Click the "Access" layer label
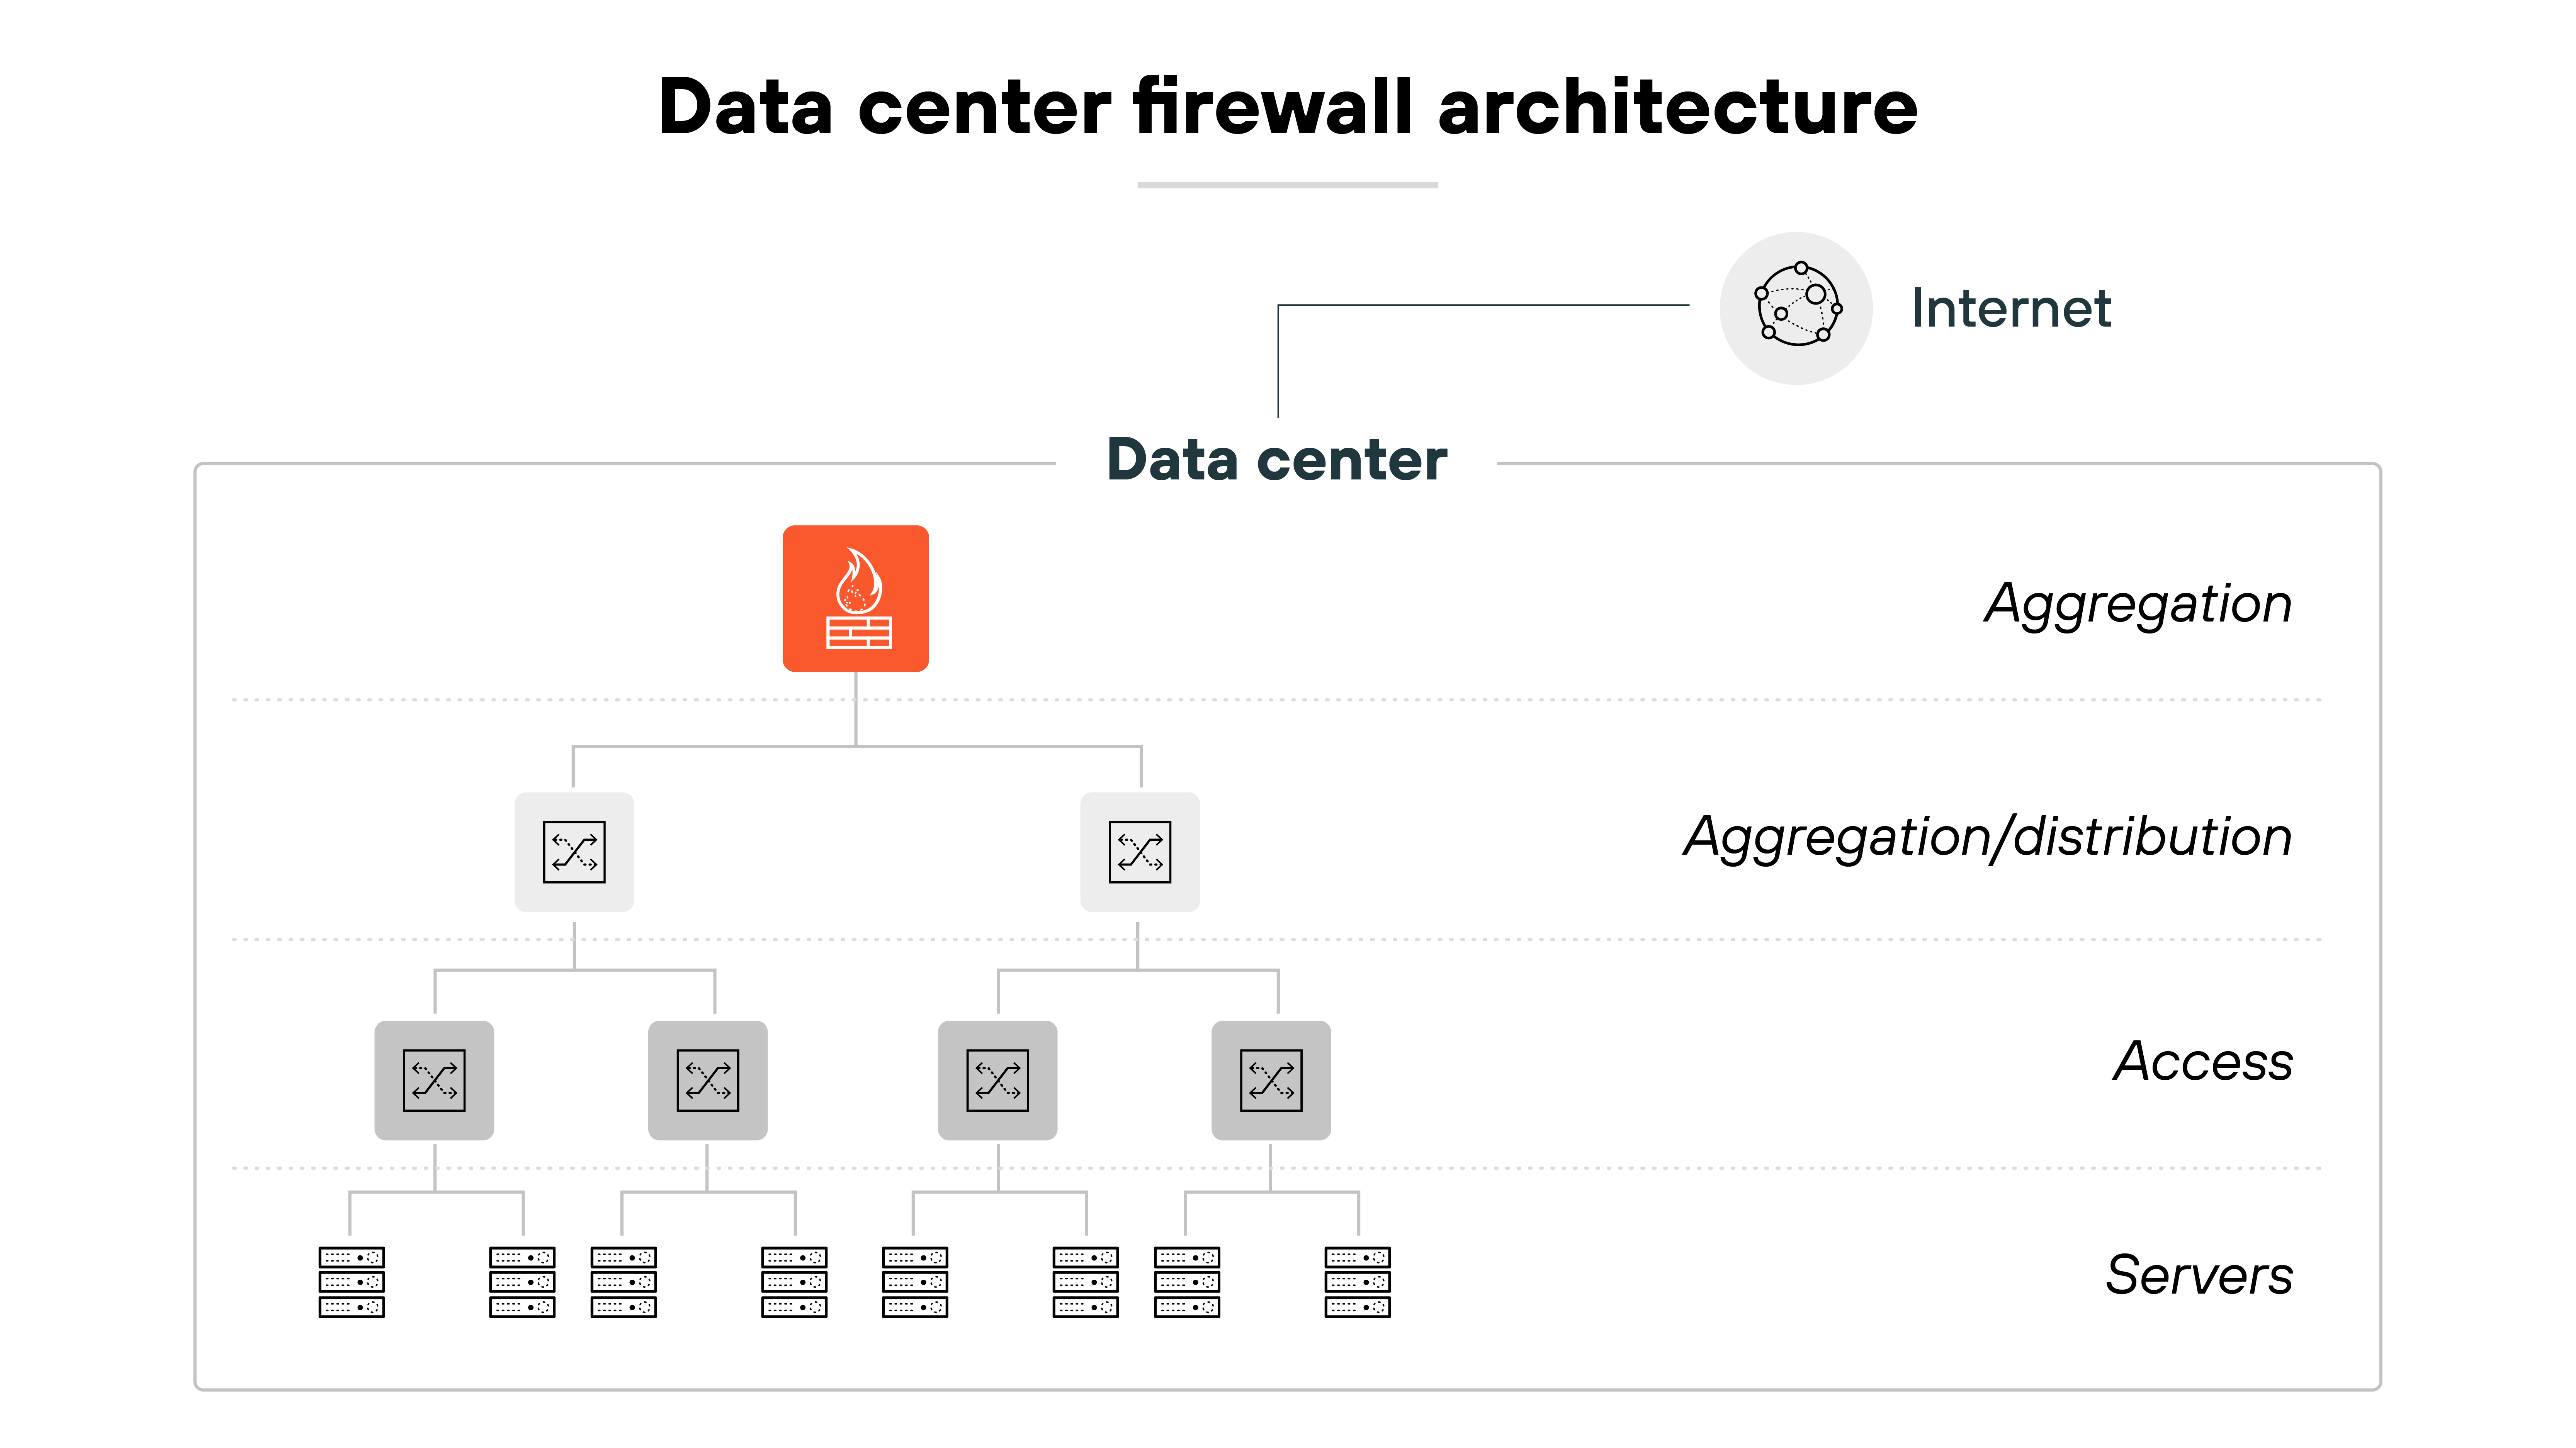The width and height of the screenshot is (2576, 1448). tap(2202, 1060)
